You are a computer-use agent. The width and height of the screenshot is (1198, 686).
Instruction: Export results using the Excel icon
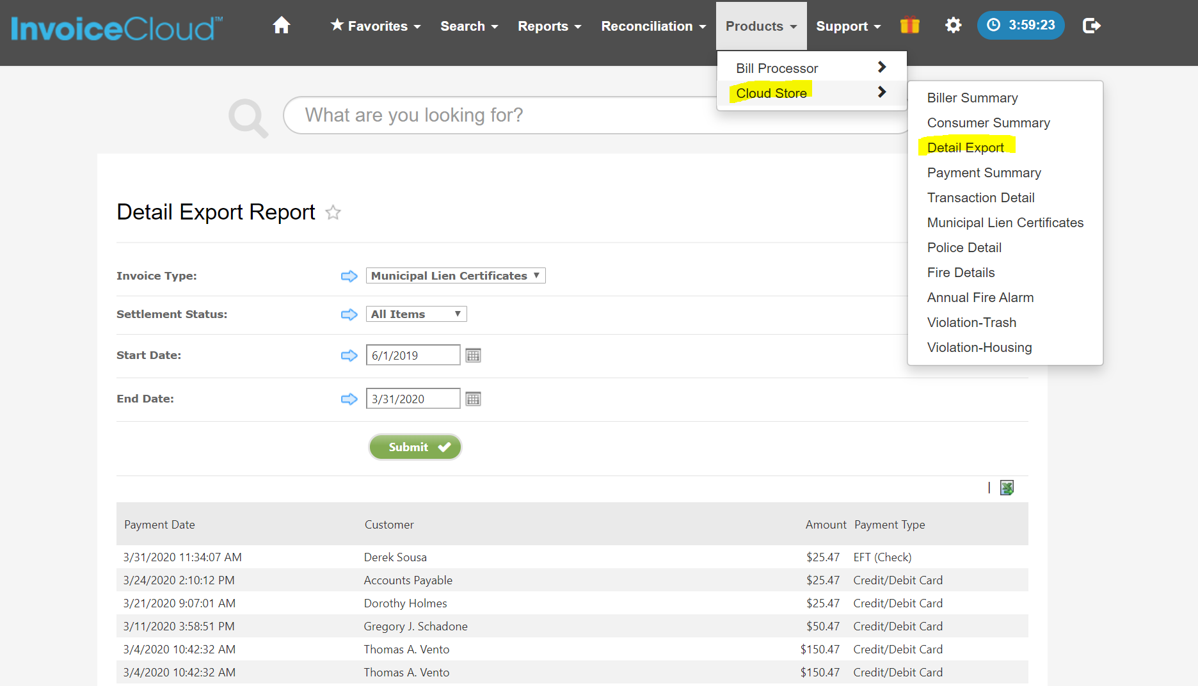click(1007, 488)
